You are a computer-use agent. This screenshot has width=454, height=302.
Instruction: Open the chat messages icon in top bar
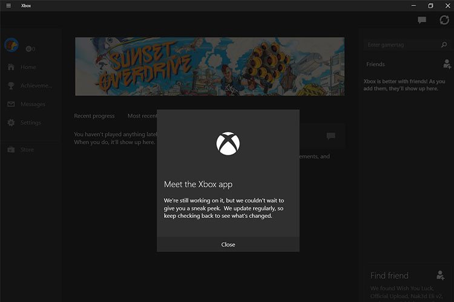point(422,20)
